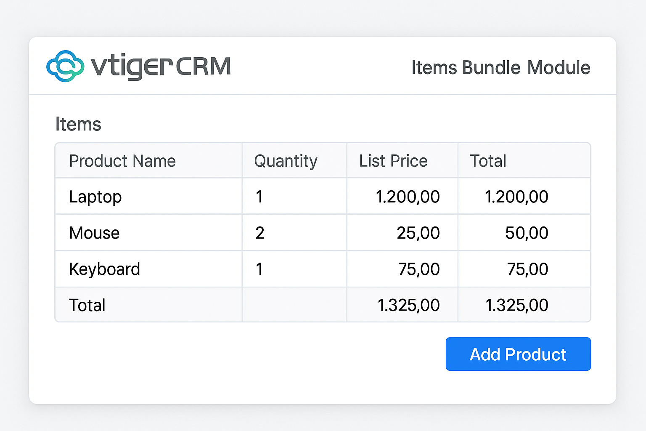Click the Mouse list price 25,00
Viewport: 646px width, 431px height.
tap(418, 232)
